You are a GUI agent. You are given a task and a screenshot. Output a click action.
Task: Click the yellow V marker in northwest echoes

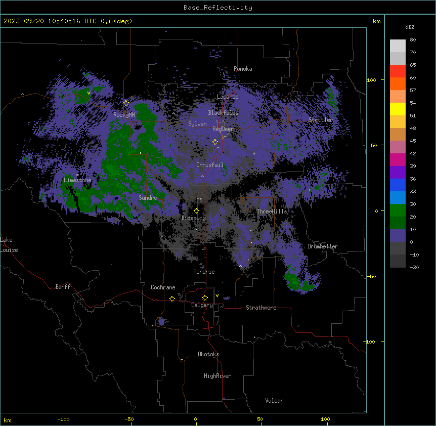89,93
